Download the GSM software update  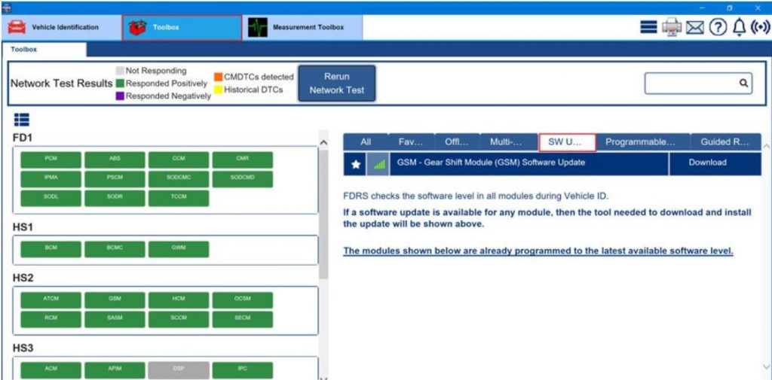(707, 163)
